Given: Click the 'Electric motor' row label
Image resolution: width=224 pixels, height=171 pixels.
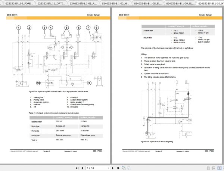Looking at the screenshot, I should [37, 122].
